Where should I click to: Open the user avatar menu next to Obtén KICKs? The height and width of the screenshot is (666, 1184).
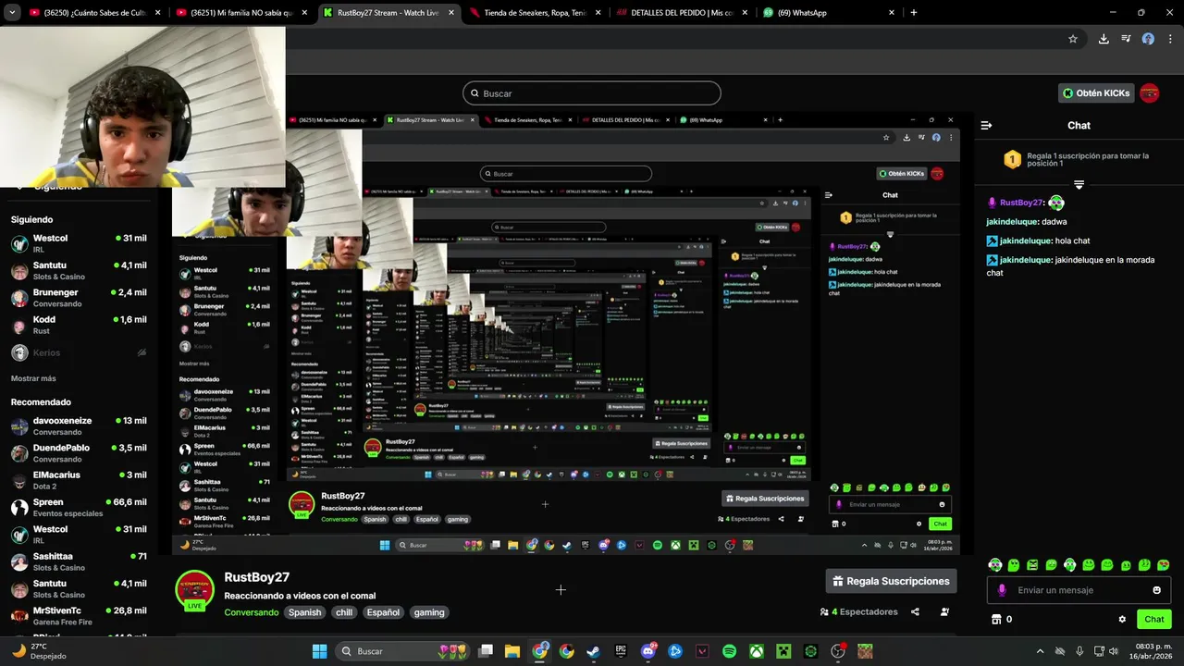1149,93
